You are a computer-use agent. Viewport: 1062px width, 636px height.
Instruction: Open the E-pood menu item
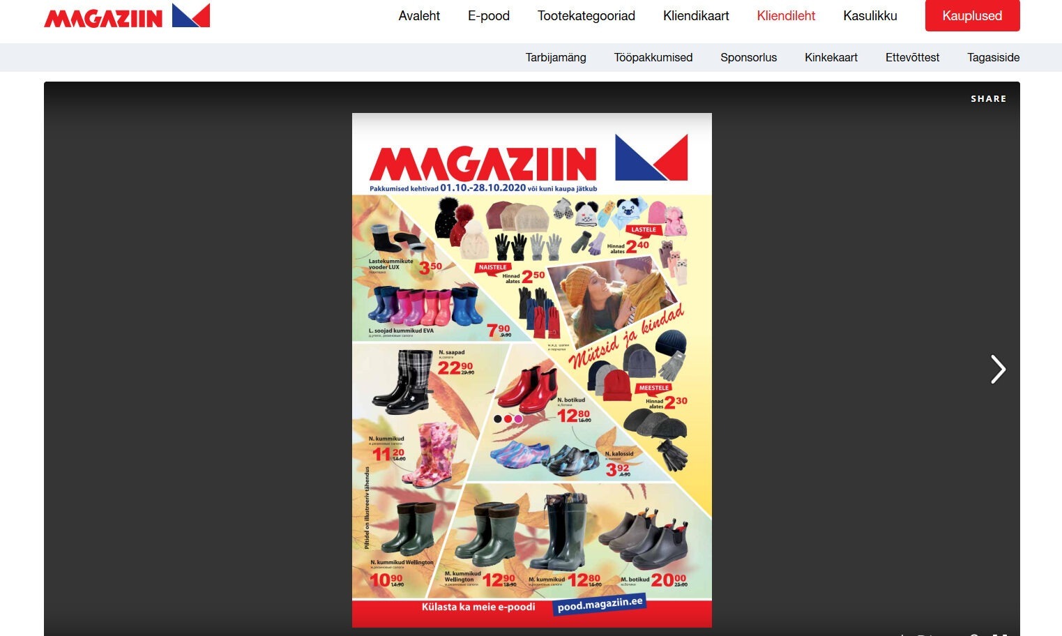click(x=489, y=15)
